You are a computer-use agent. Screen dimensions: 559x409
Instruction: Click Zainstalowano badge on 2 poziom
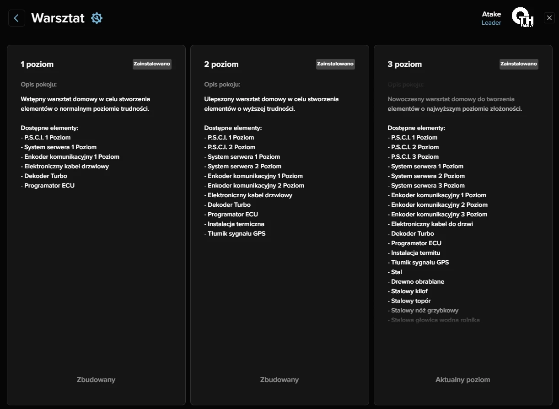pyautogui.click(x=335, y=64)
